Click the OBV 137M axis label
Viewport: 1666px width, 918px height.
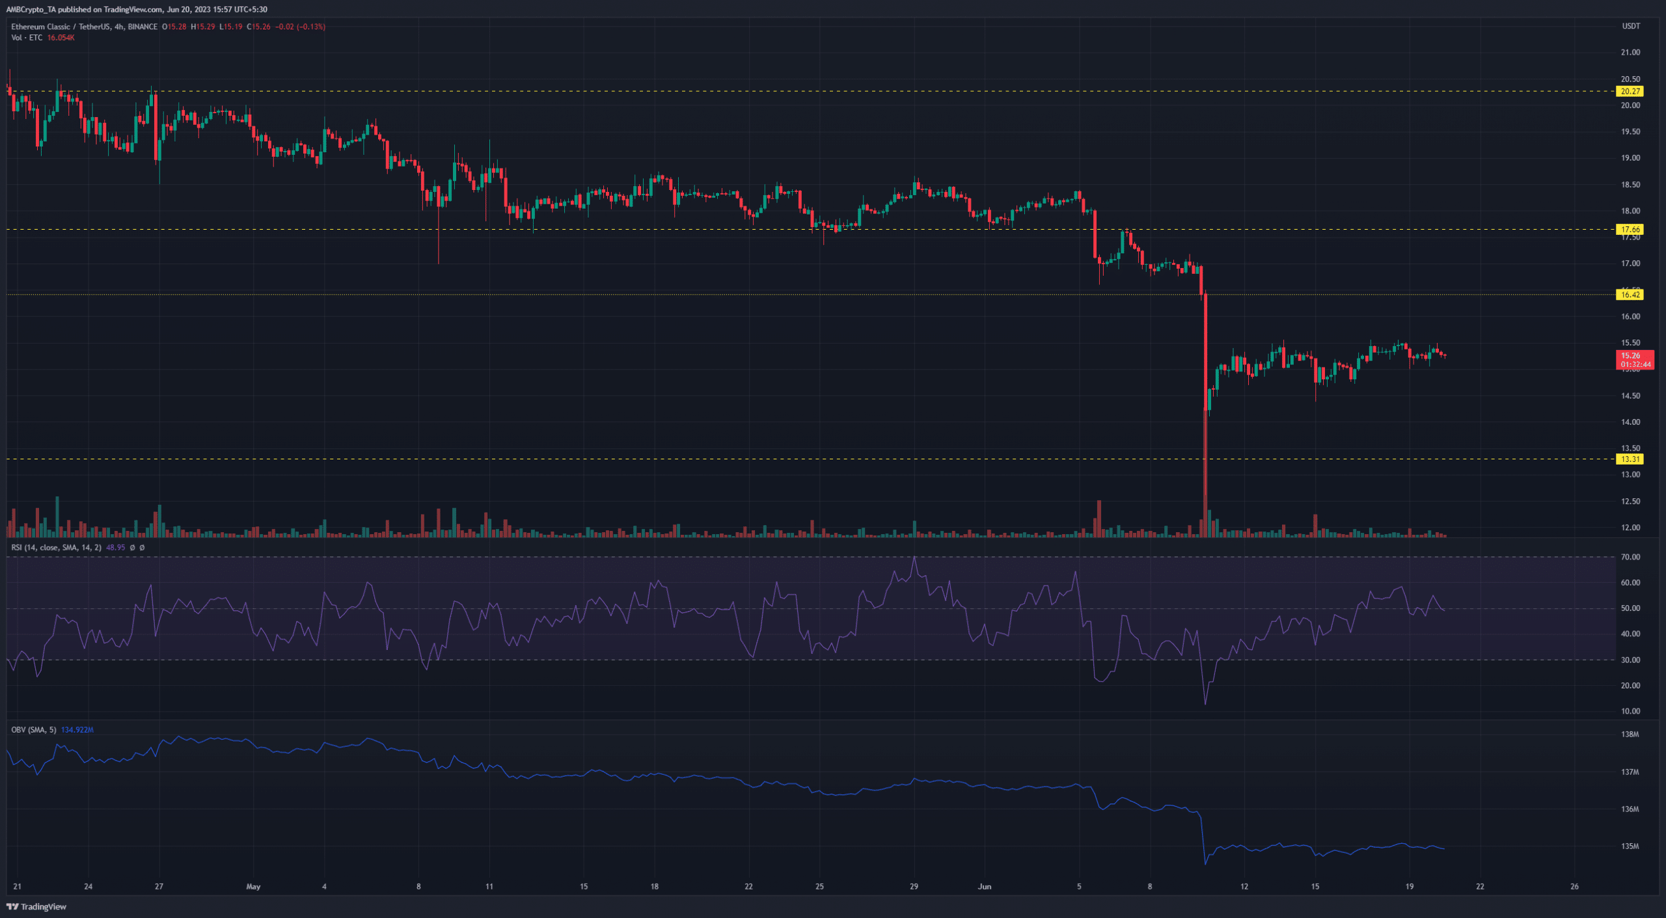click(x=1630, y=772)
